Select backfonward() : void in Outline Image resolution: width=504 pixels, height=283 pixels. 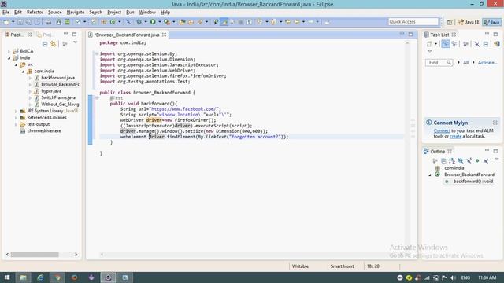pyautogui.click(x=473, y=182)
